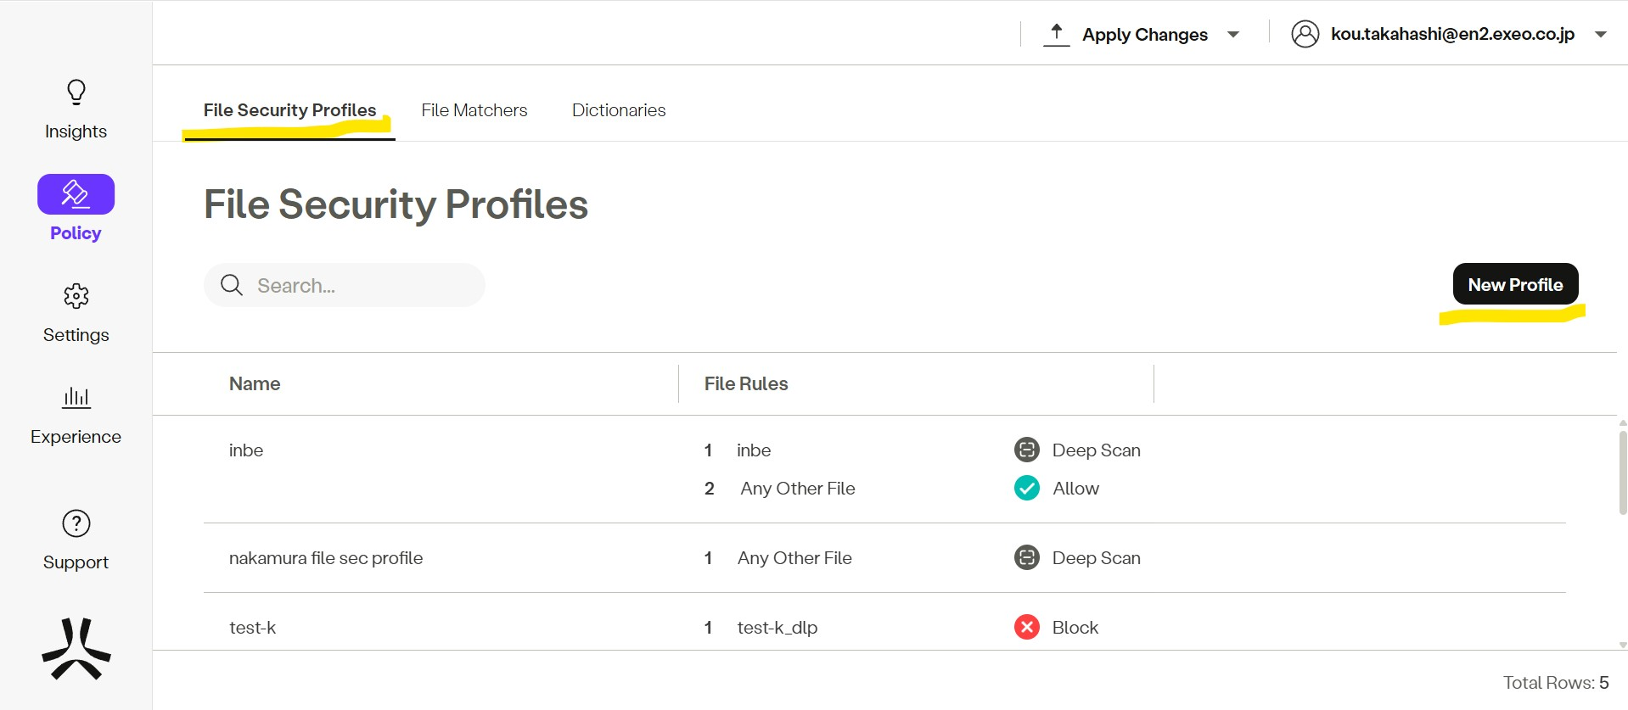Select the Policy icon in sidebar
The height and width of the screenshot is (710, 1628).
click(76, 194)
